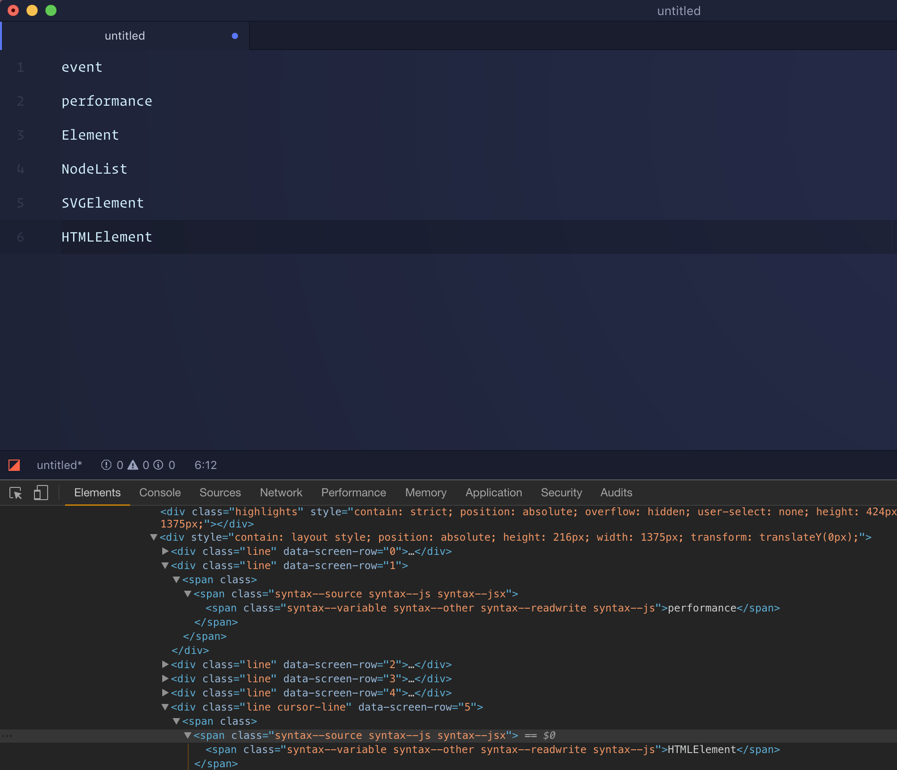Collapse the cursor-line row 5 div

(165, 707)
